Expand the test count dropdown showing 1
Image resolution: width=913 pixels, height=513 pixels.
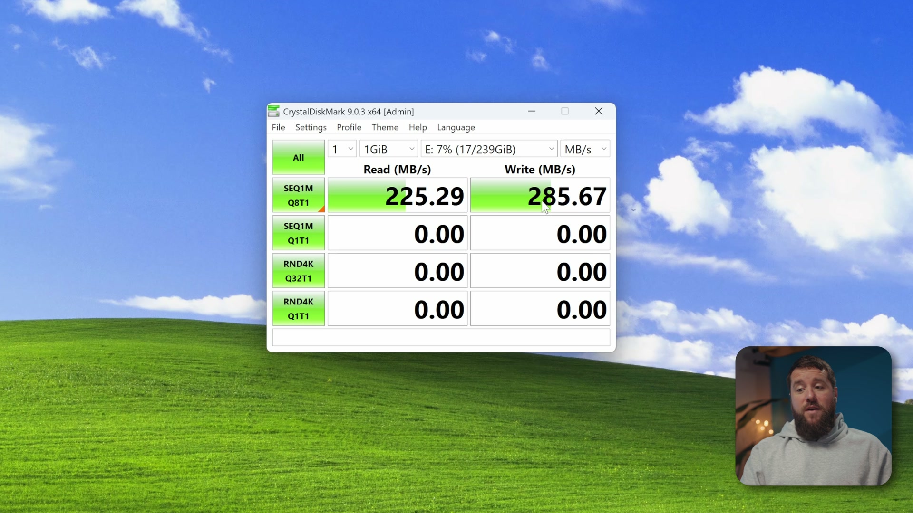342,149
